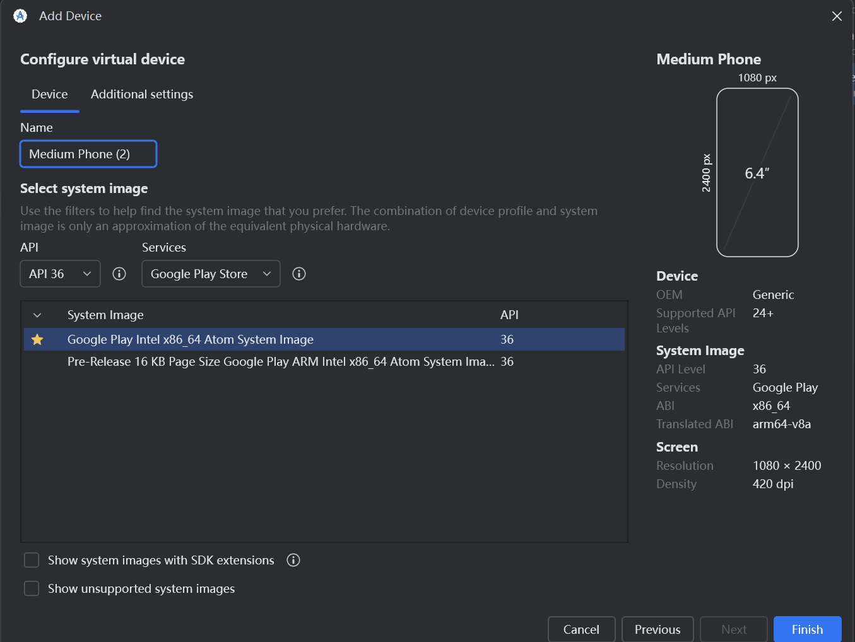Viewport: 855px width, 642px height.
Task: Click the Finish button
Action: coord(807,629)
